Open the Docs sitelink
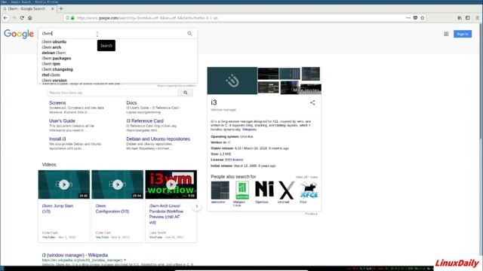 131,103
